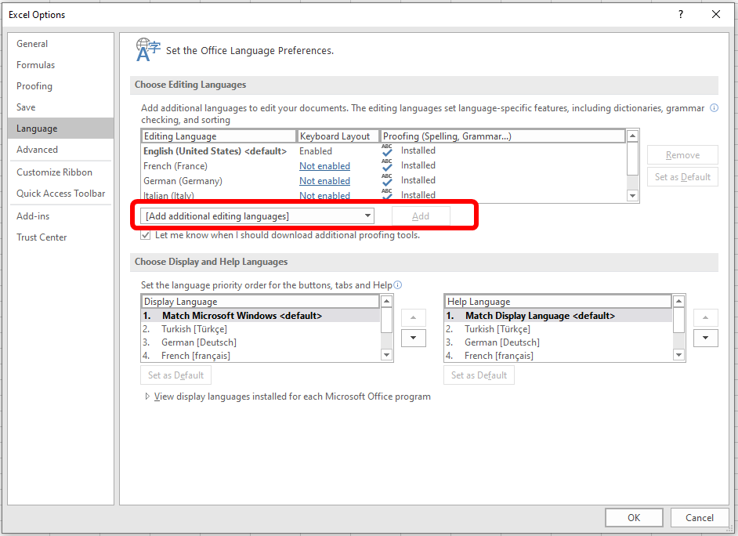Click the proofing ABC checkmark icon for German (Germany)

387,180
